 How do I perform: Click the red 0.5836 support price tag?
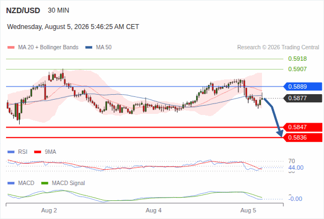coord(303,137)
